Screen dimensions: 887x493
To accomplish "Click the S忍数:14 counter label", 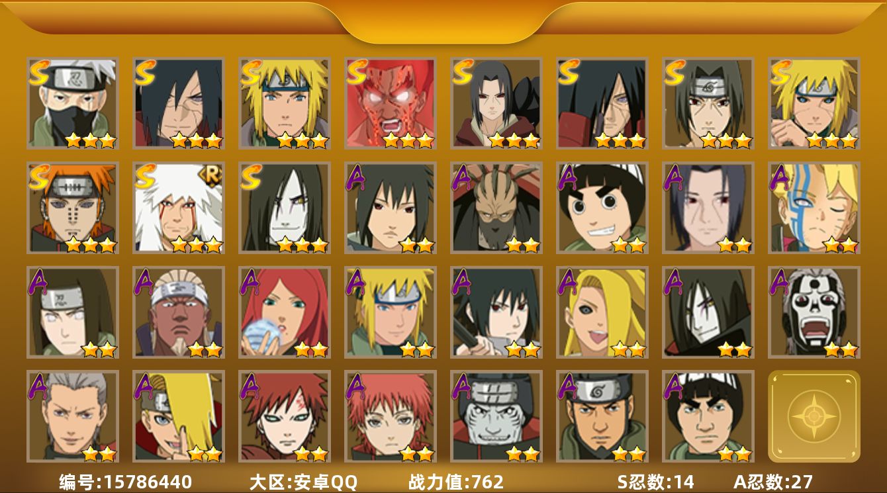I will (x=656, y=482).
